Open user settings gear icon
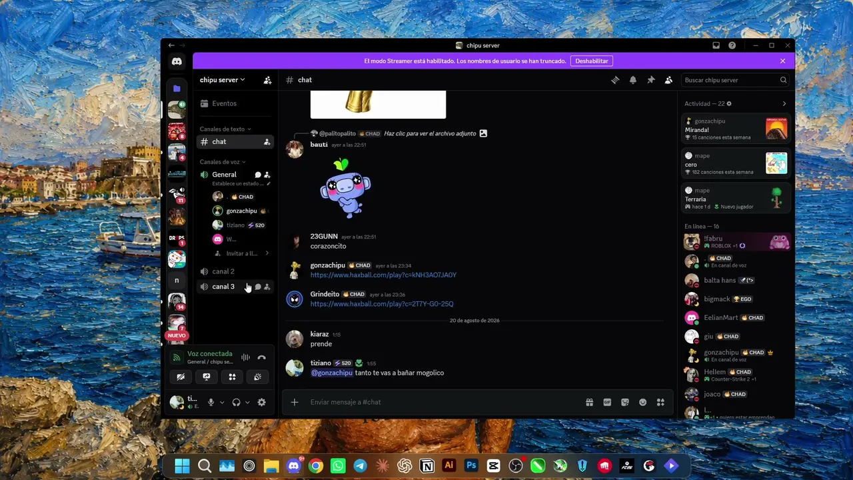 262,402
